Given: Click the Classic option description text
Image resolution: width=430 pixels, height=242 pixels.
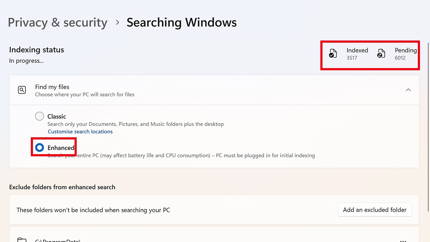Looking at the screenshot, I should pos(136,124).
